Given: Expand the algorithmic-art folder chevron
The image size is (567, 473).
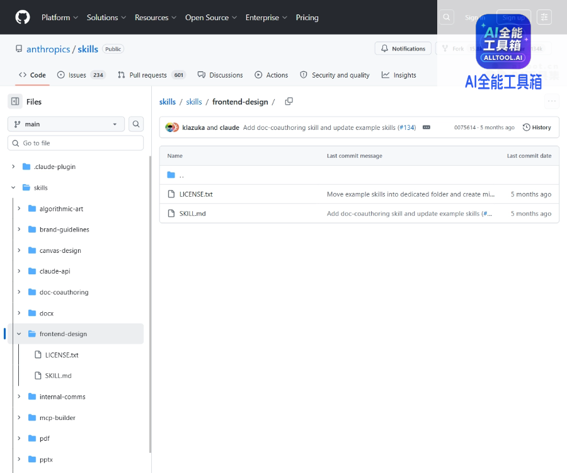Looking at the screenshot, I should click(x=19, y=209).
